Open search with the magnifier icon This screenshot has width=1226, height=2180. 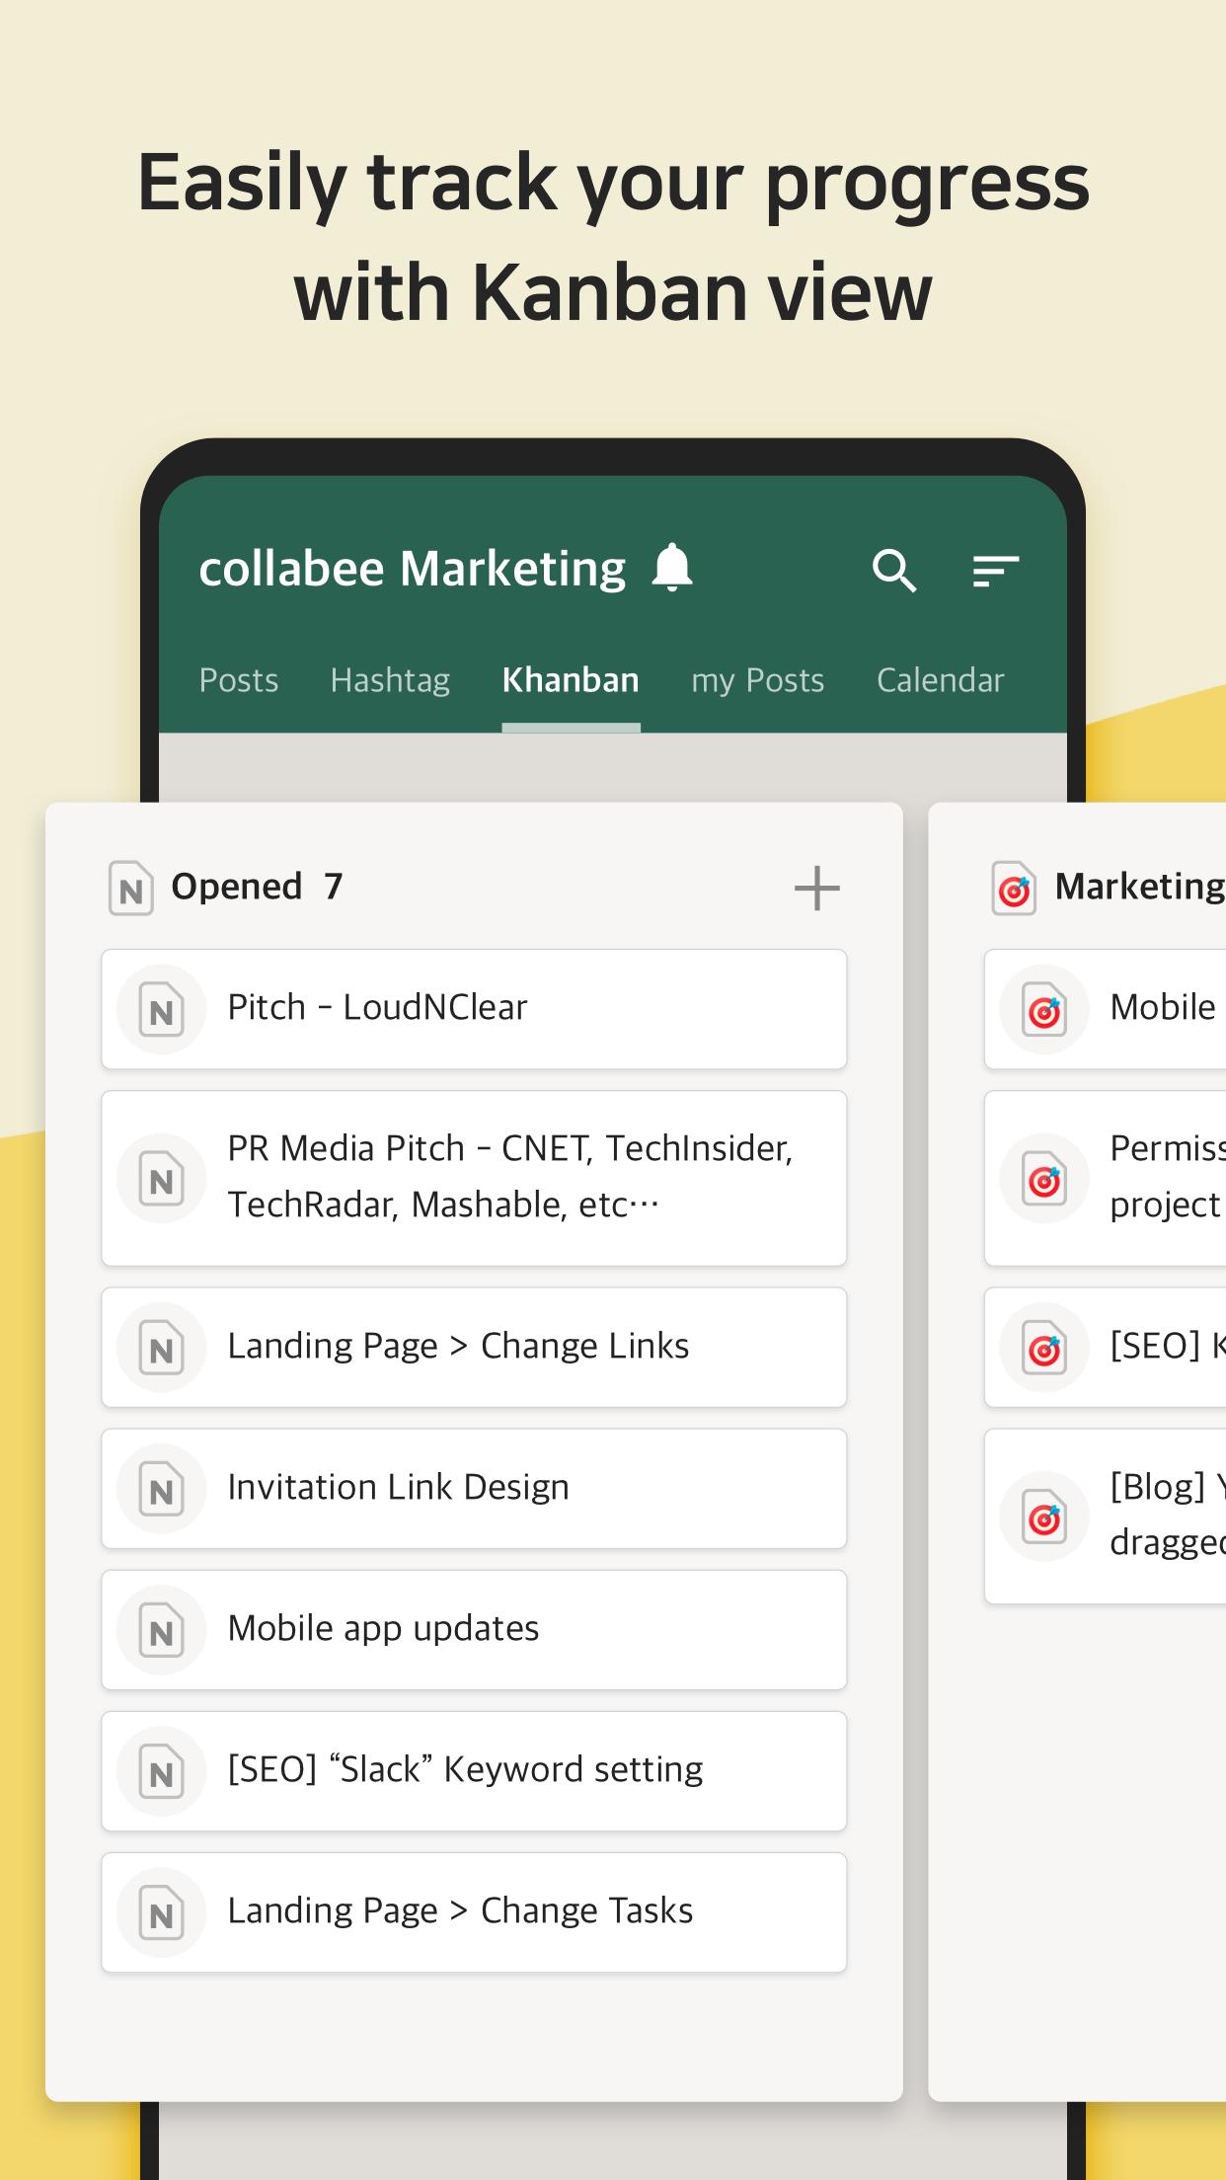click(894, 571)
